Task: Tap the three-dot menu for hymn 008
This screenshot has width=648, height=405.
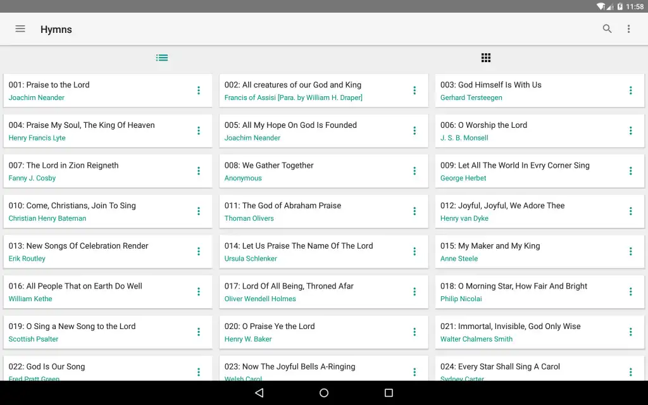Action: coord(414,171)
